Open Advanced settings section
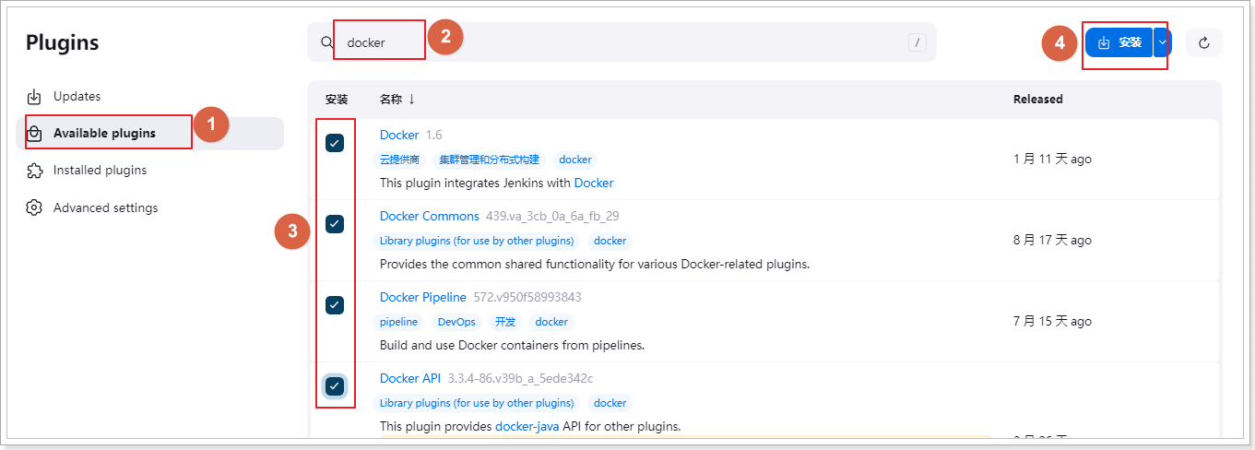Screen dimensions: 1255x450 tap(149, 207)
